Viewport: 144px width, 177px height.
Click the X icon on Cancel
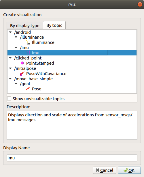tap(98, 170)
